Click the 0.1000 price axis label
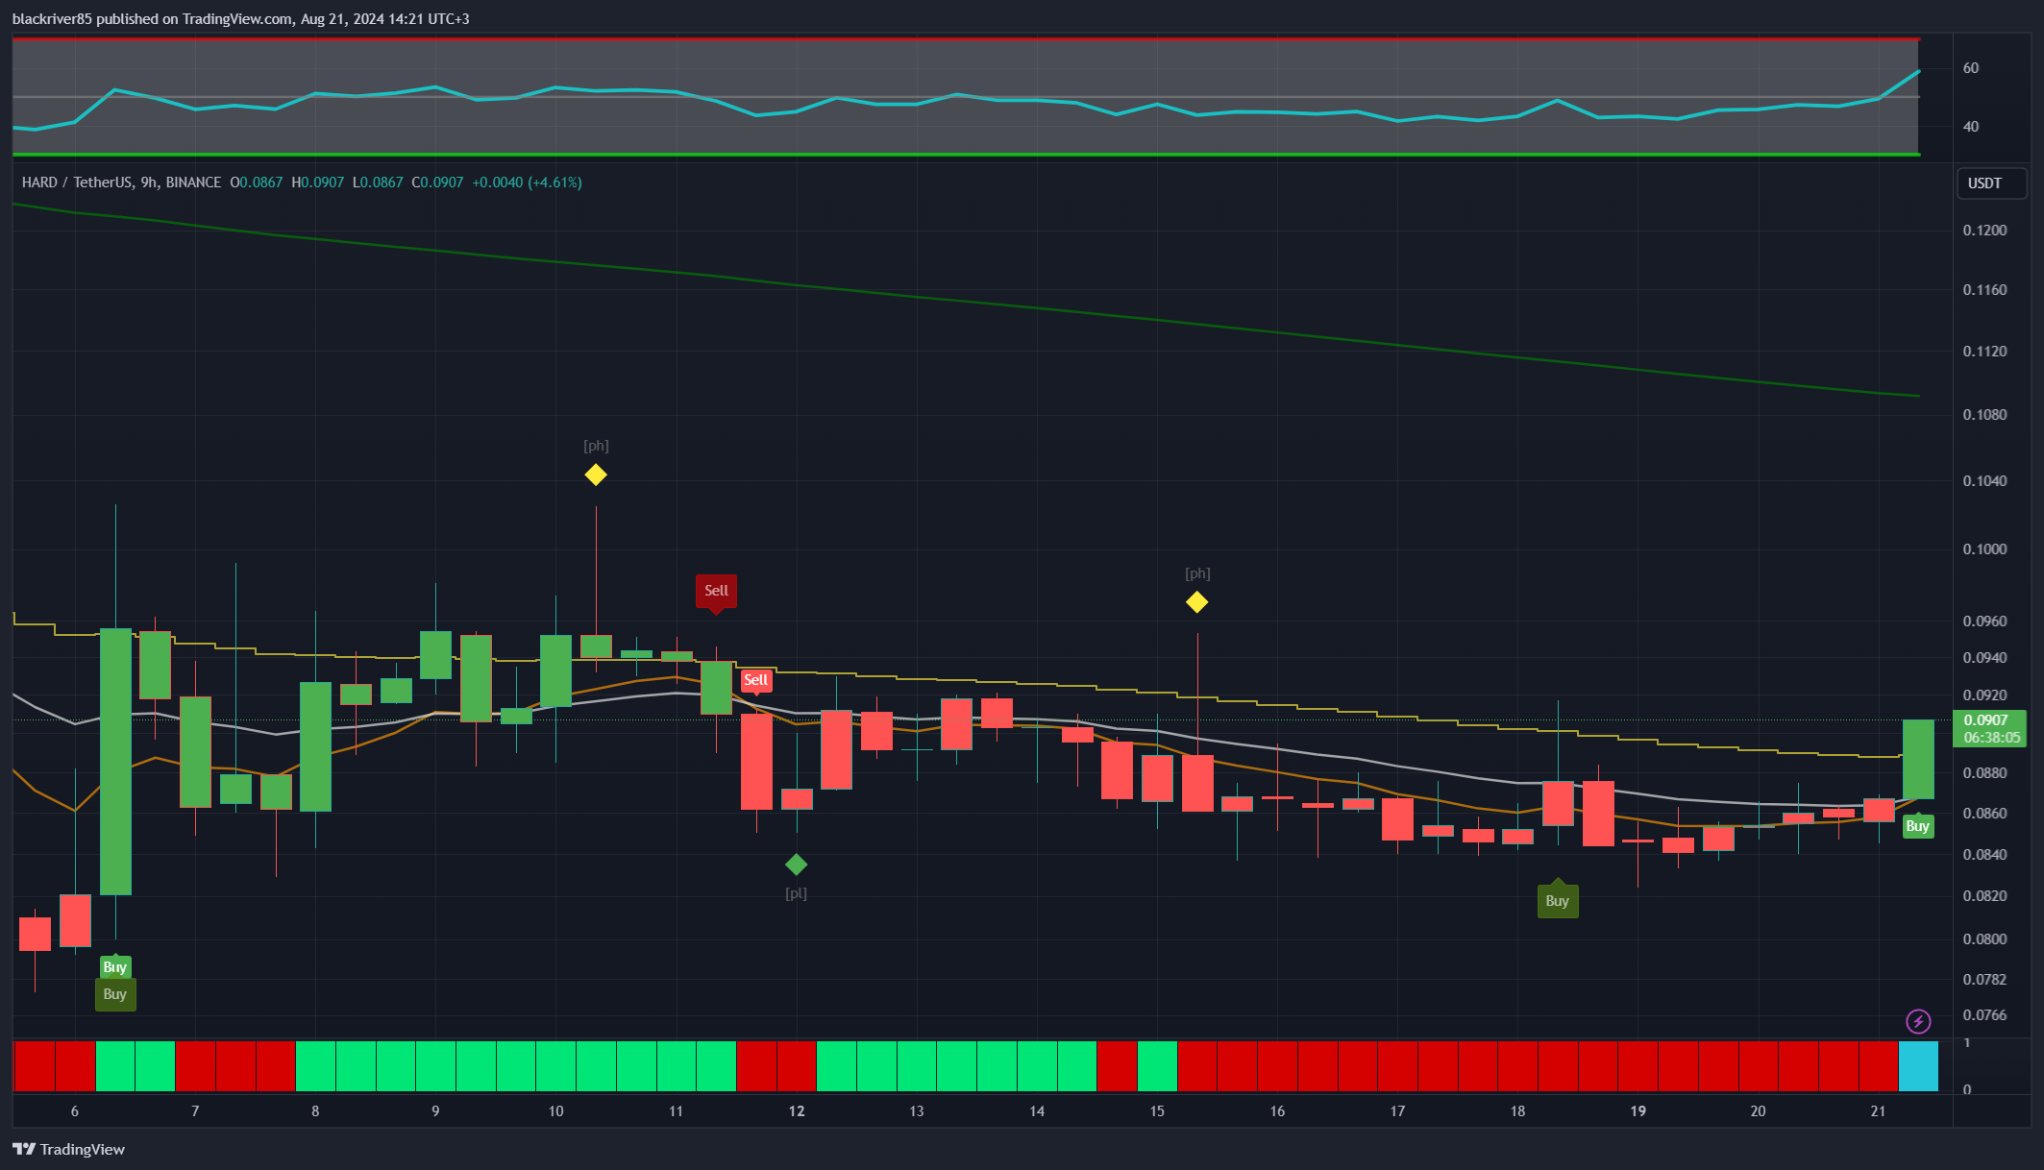Viewport: 2044px width, 1170px height. (x=1984, y=549)
